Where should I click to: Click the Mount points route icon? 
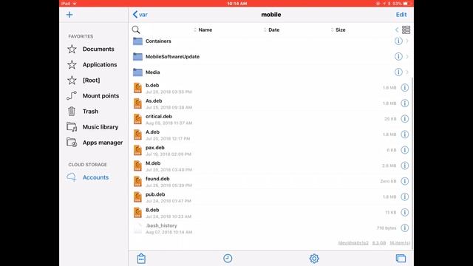[72, 95]
